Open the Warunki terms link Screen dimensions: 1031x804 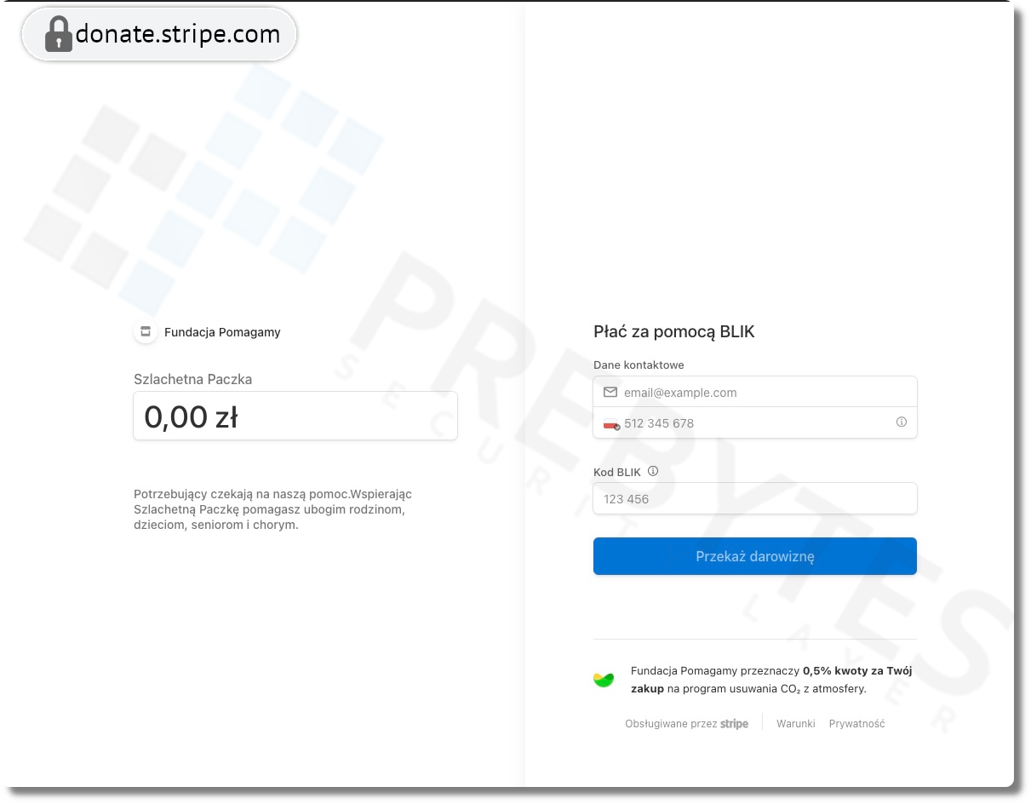796,724
